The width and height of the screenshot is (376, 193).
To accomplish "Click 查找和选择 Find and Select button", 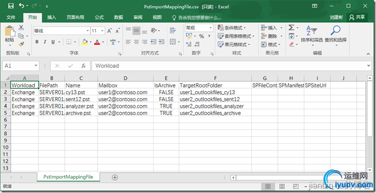I will tap(336, 36).
